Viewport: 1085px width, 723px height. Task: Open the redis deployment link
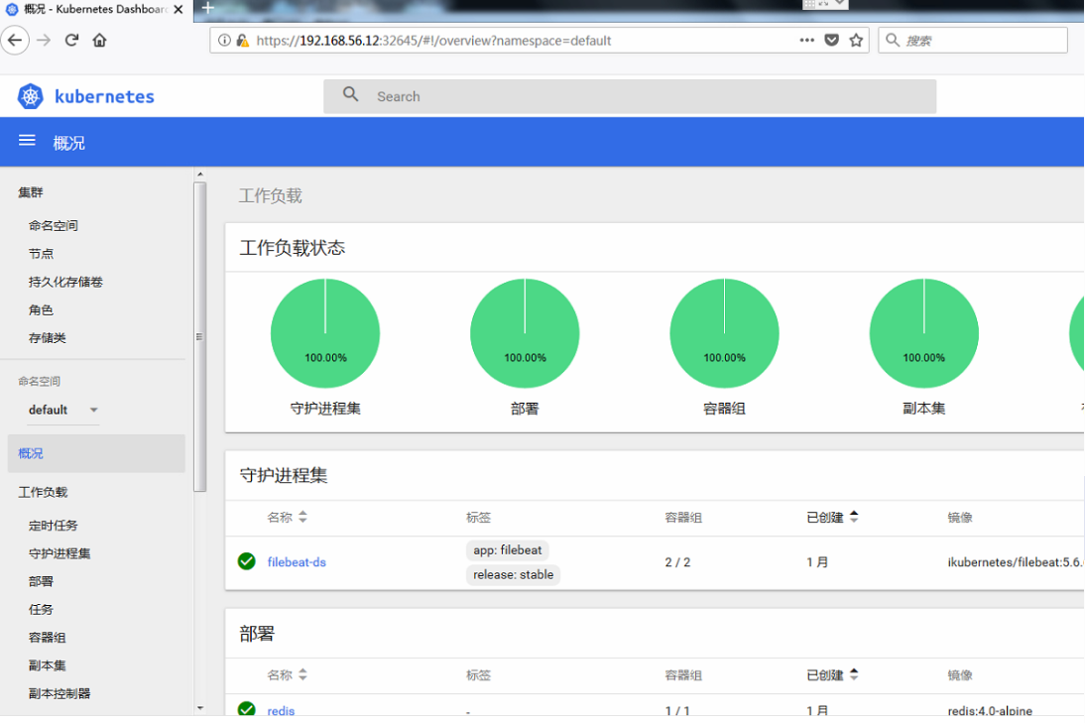281,711
